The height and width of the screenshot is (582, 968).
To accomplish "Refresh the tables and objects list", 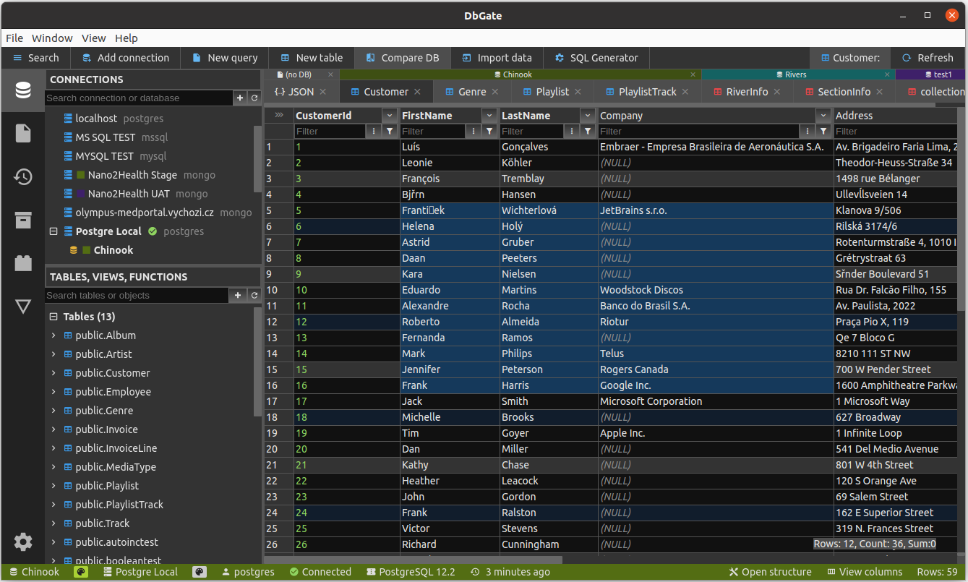I will [x=254, y=295].
